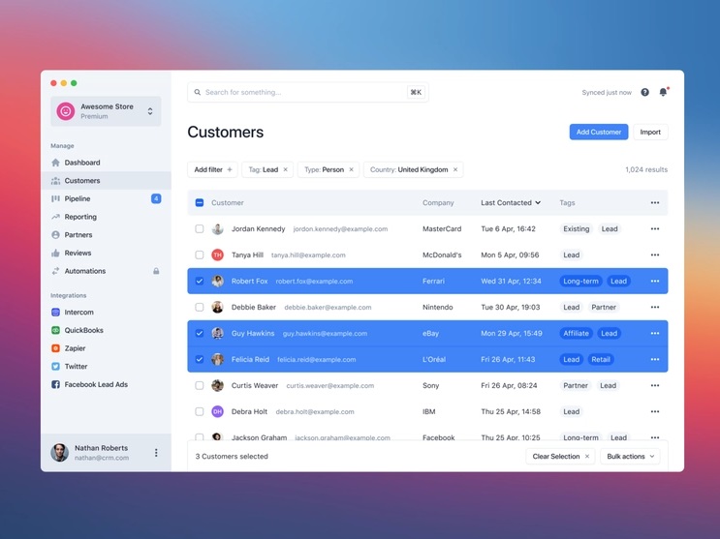Viewport: 720px width, 539px height.
Task: Check Debbie Baker's row checkbox
Action: click(x=200, y=308)
